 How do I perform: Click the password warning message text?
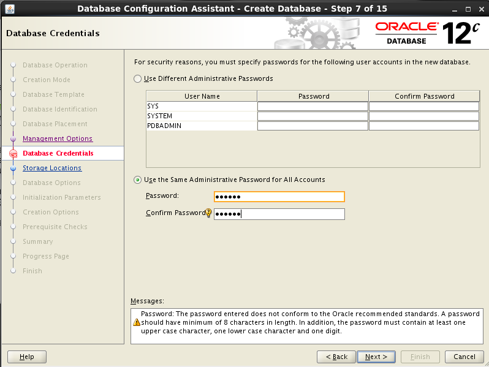point(310,322)
